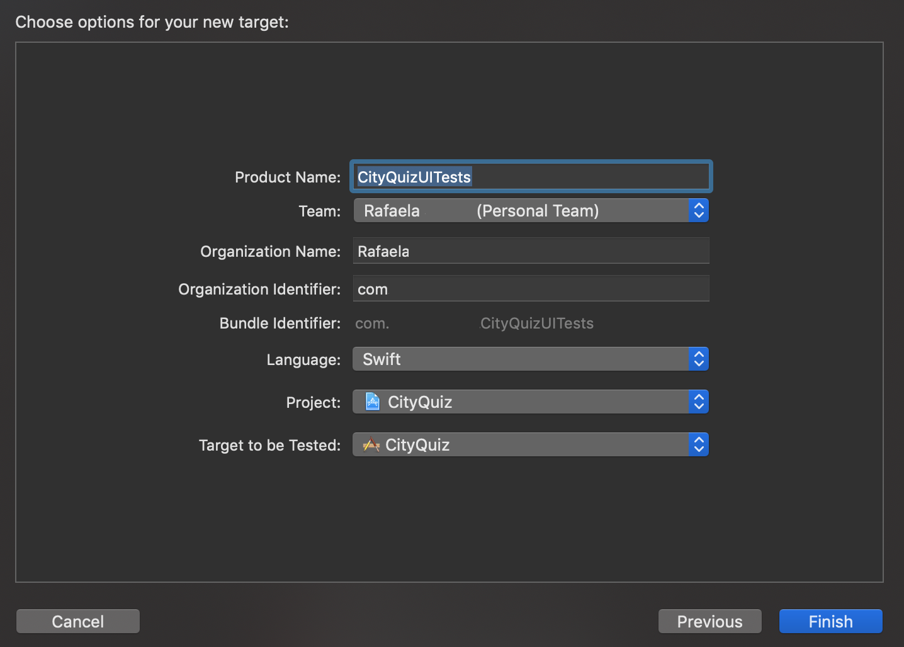This screenshot has height=647, width=904.
Task: Click the Product Name text field
Action: click(531, 176)
